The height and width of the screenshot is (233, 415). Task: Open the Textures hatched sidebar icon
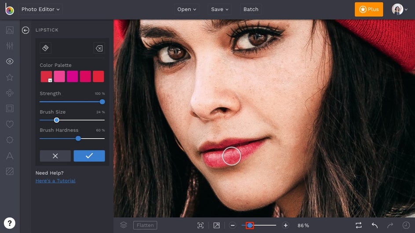10,171
